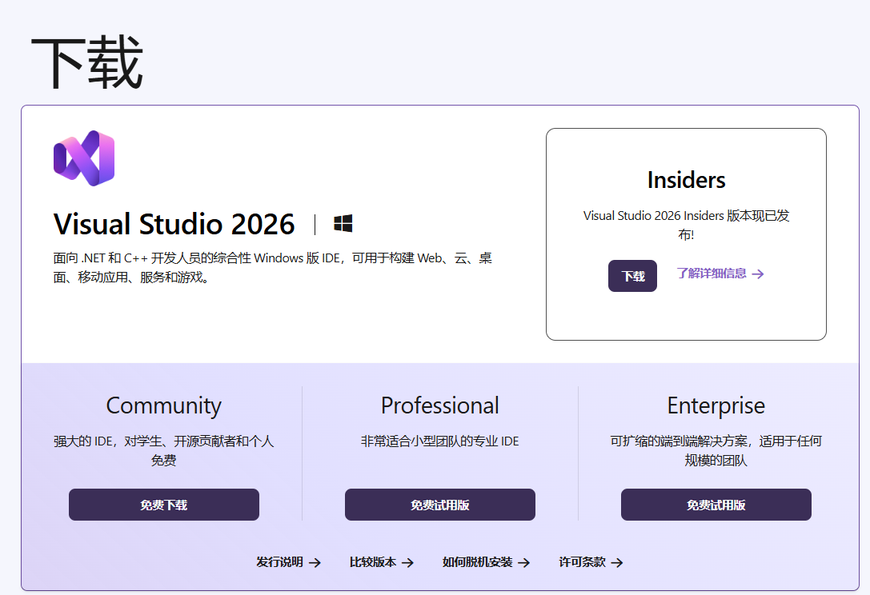This screenshot has width=870, height=595.
Task: Open the 许可条款 link
Action: [x=591, y=562]
